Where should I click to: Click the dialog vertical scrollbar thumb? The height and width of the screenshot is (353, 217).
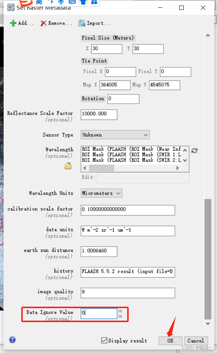208,259
